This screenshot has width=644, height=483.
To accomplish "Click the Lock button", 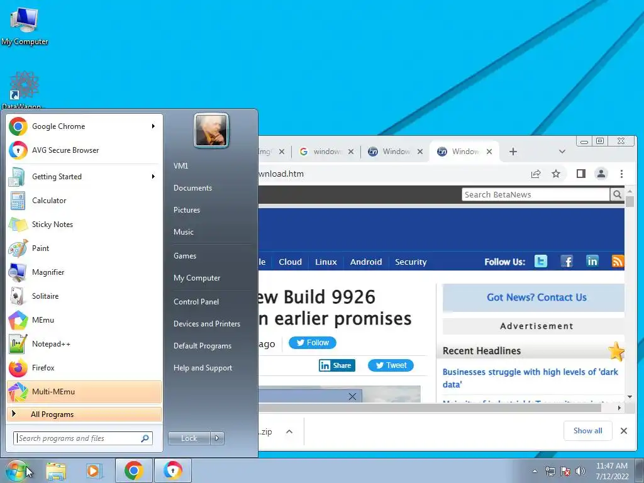I will pyautogui.click(x=189, y=438).
